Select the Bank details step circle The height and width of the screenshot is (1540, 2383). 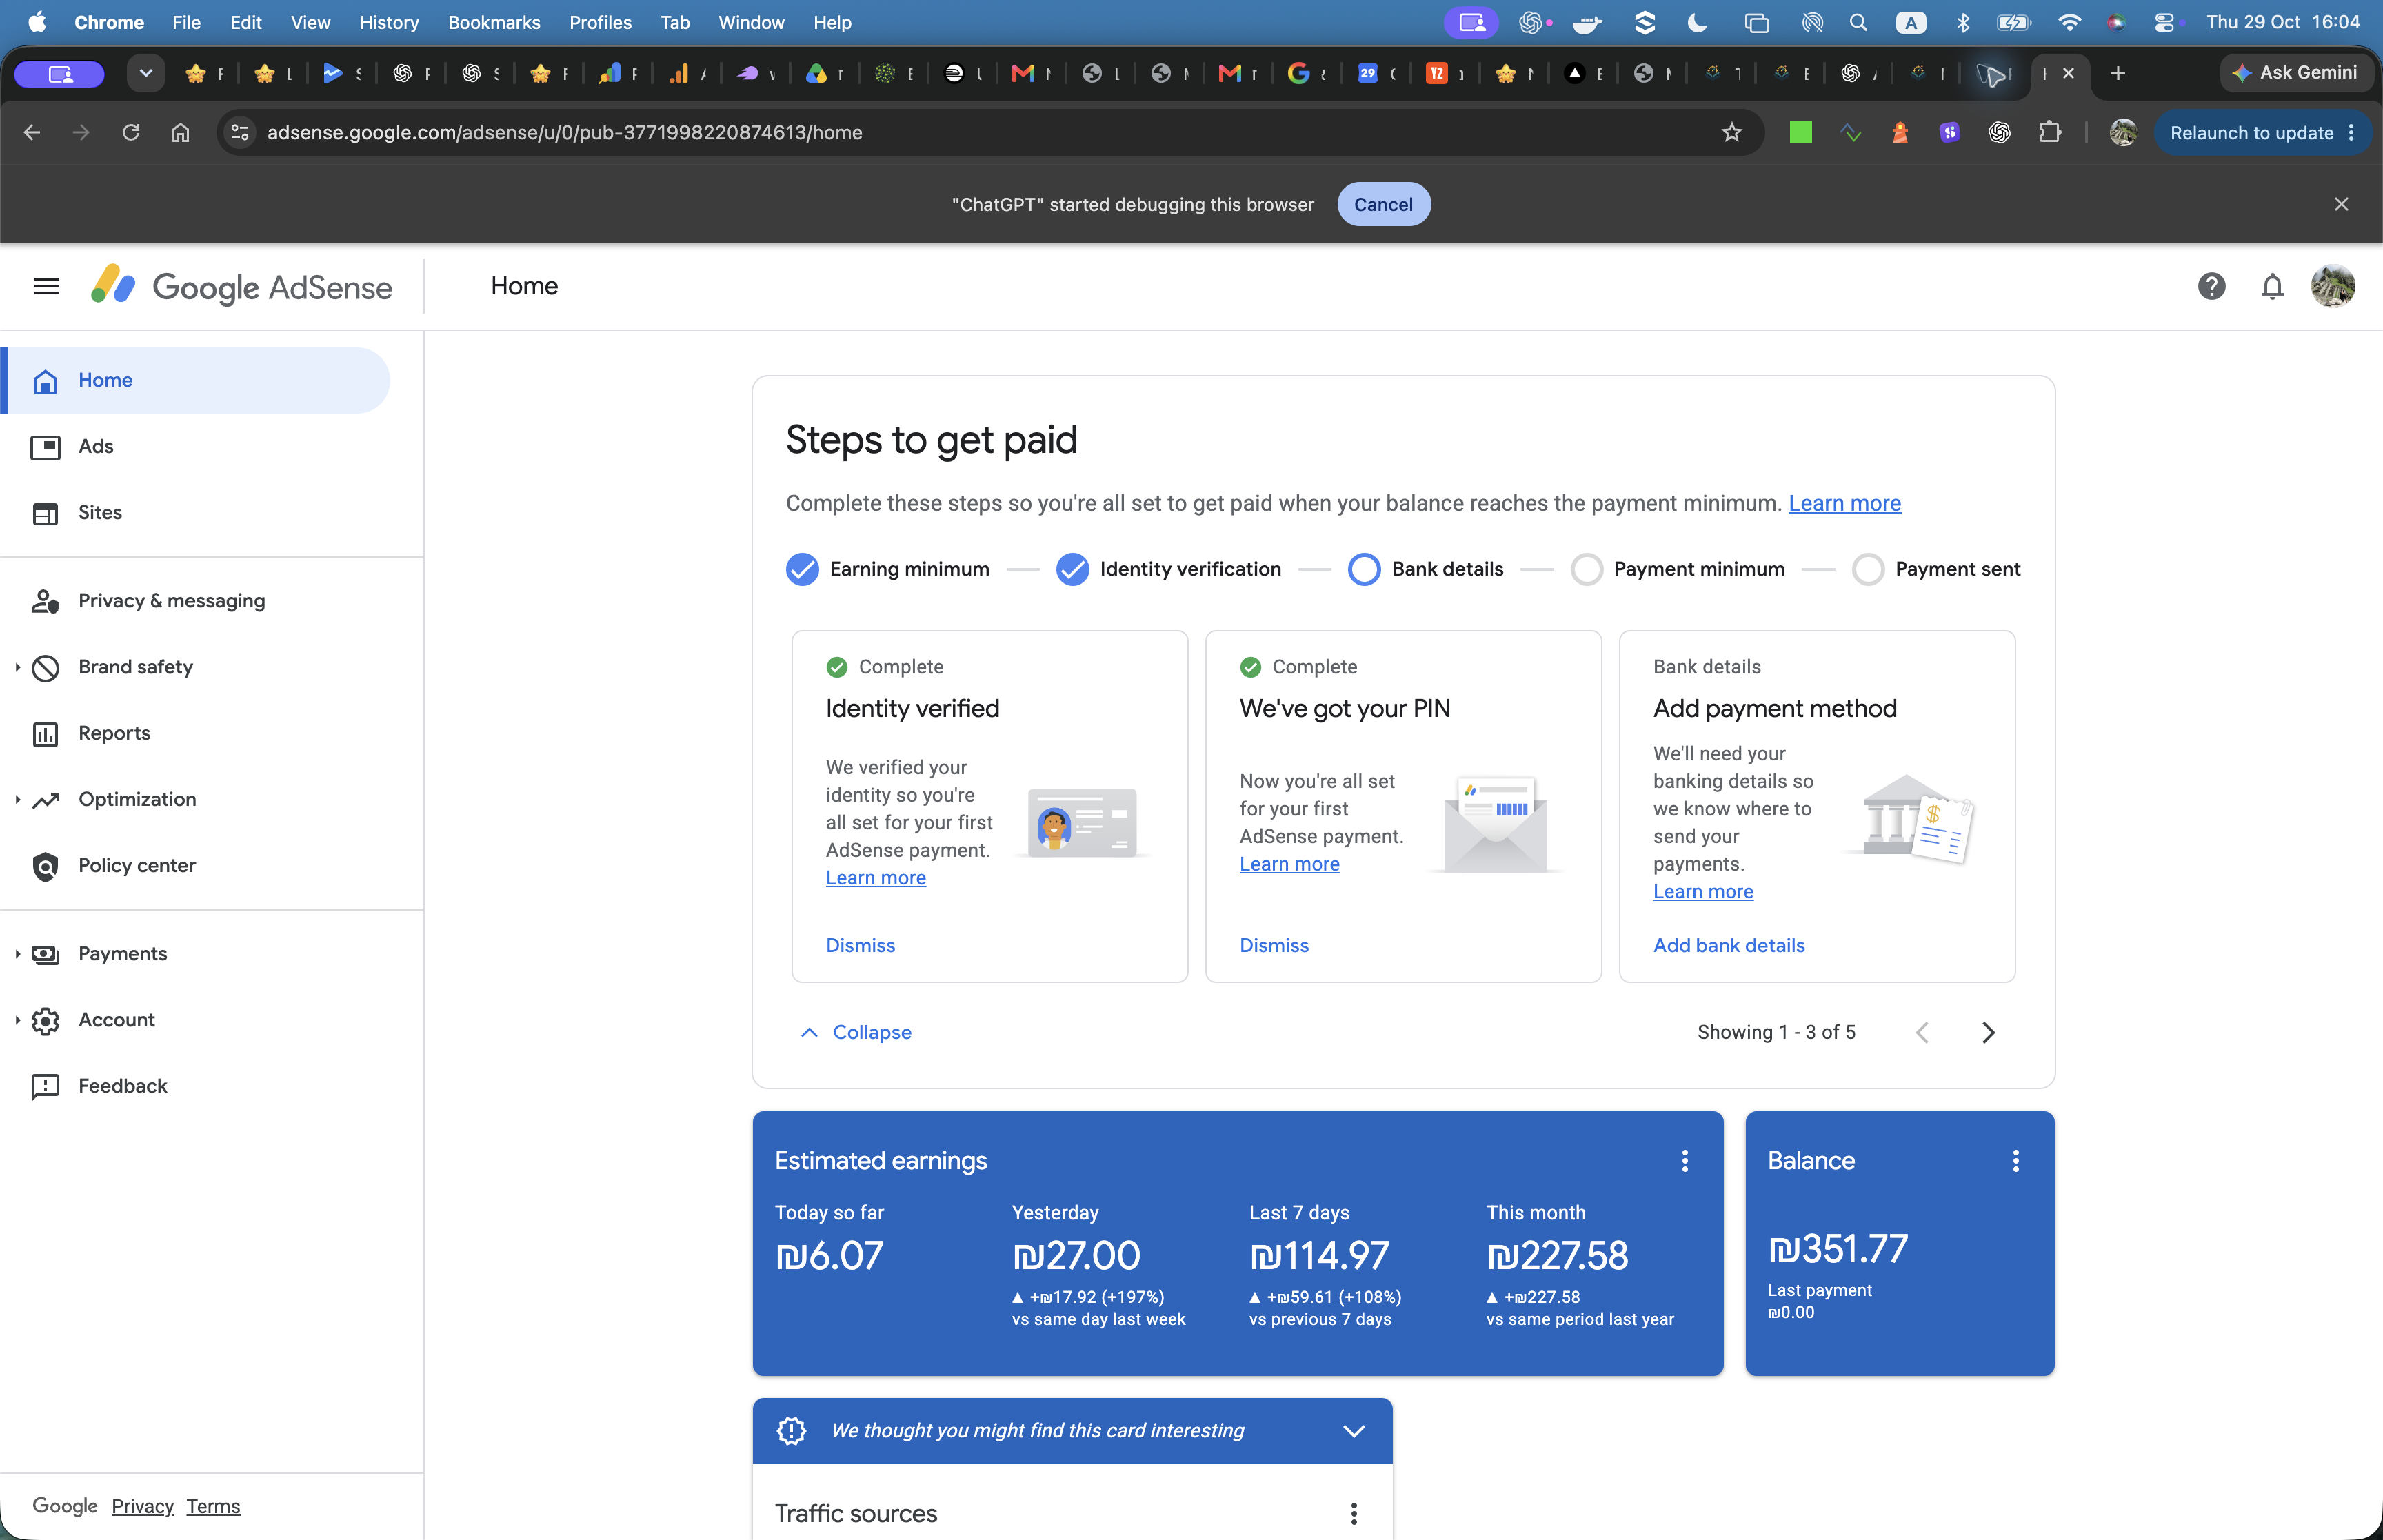pos(1364,569)
